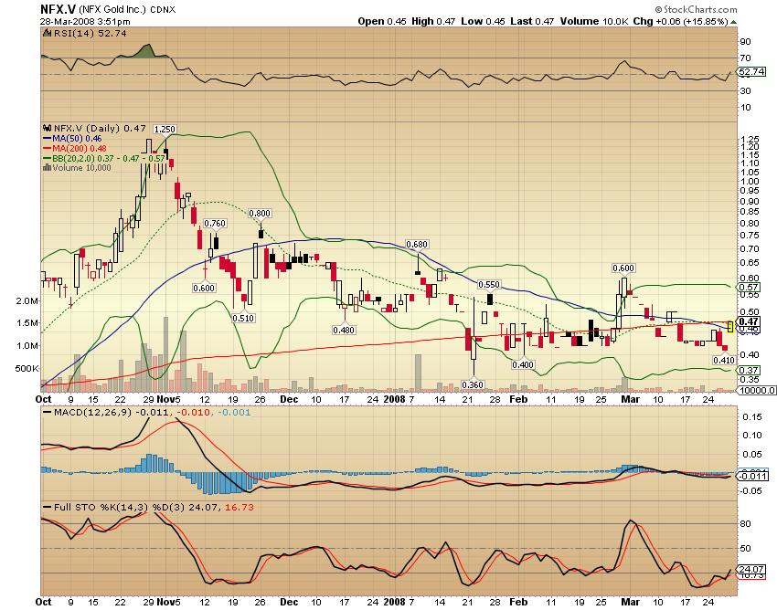777x610 pixels.
Task: Open the 0.600 price callout label
Action: (622, 268)
